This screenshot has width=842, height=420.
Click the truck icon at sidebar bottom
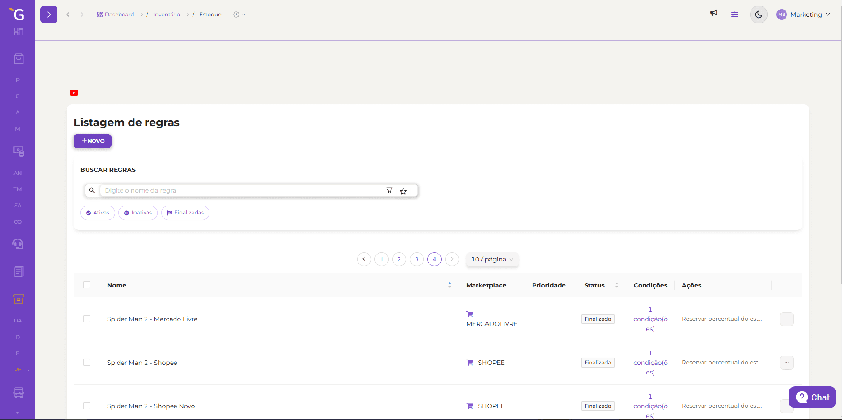18,393
